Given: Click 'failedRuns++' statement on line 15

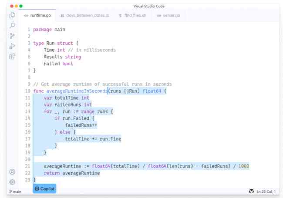Looking at the screenshot, I should (x=81, y=125).
